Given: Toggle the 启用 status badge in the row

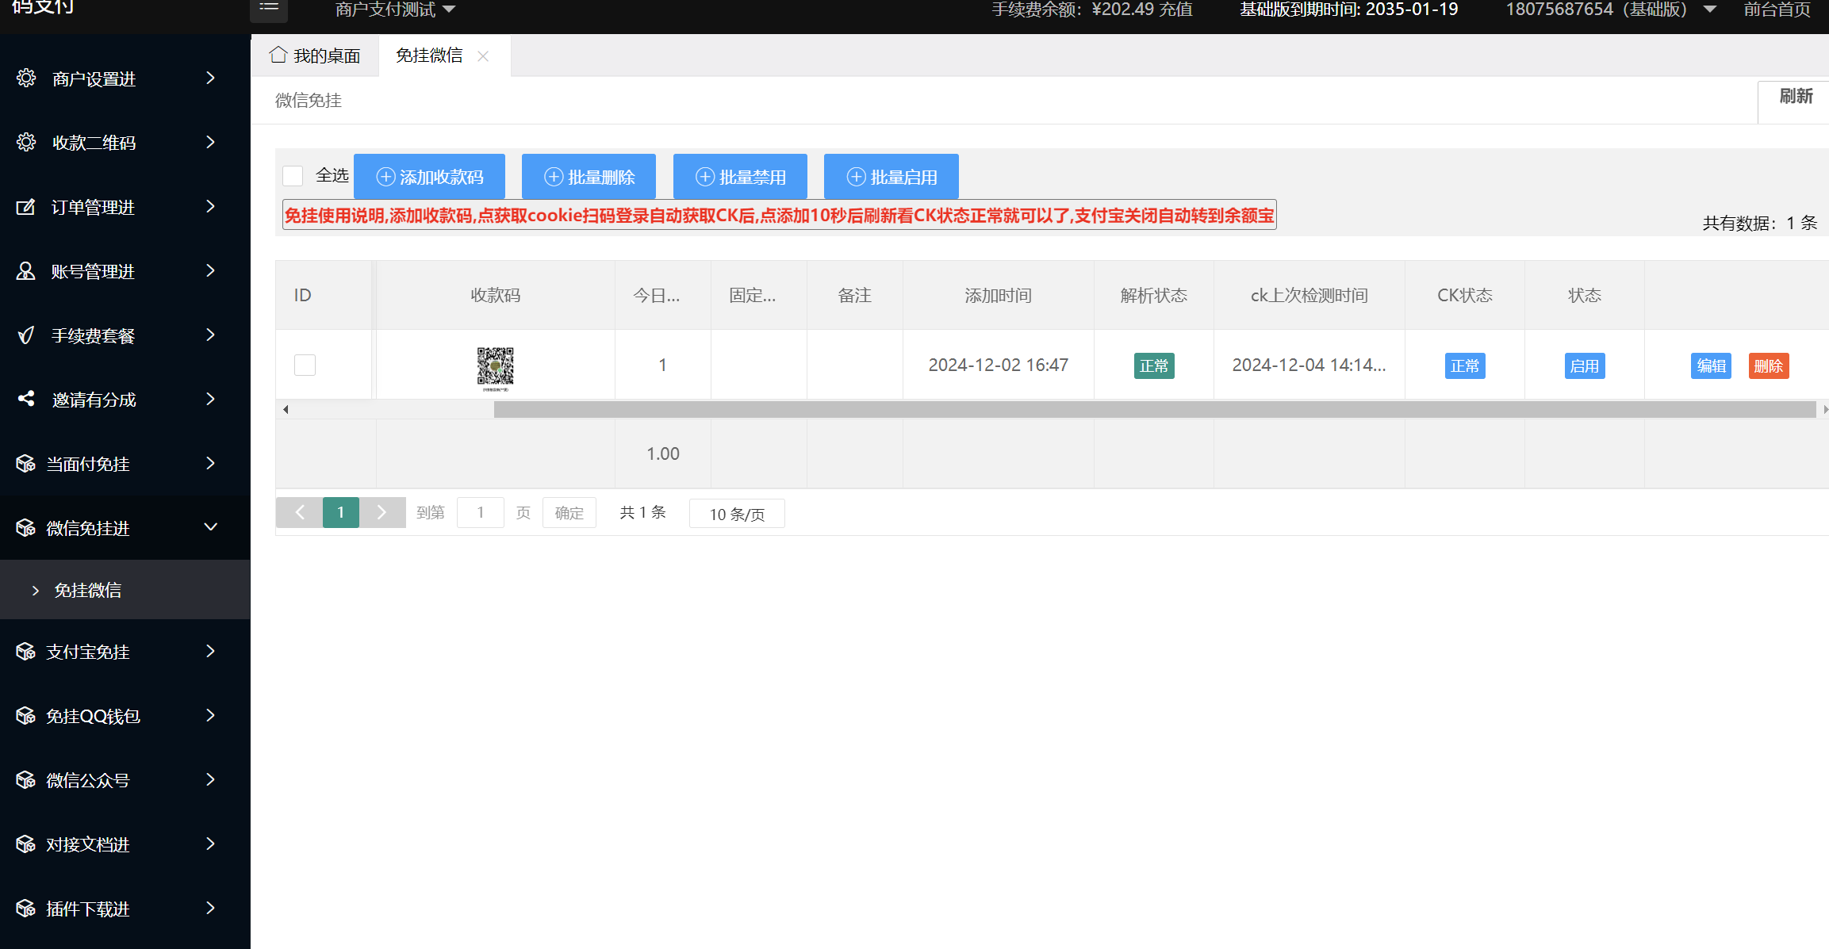Looking at the screenshot, I should click(1584, 366).
